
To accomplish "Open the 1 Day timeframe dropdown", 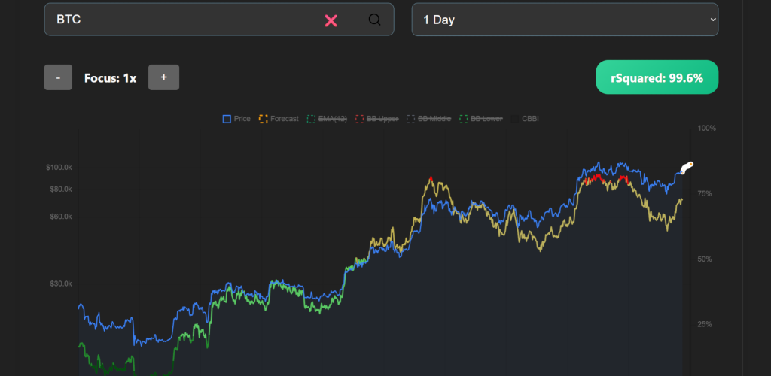I will coord(565,20).
